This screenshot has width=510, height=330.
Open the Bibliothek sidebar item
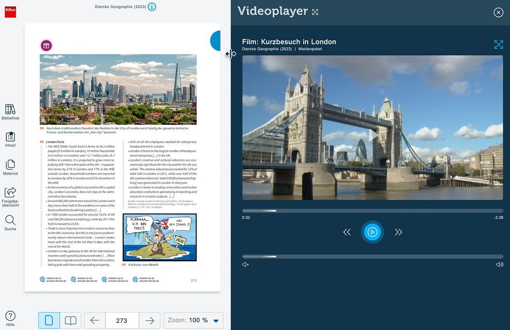(x=10, y=112)
